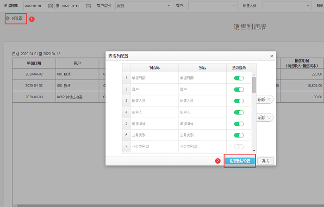
Task: Open the end date calendar picker
Action: [88, 6]
